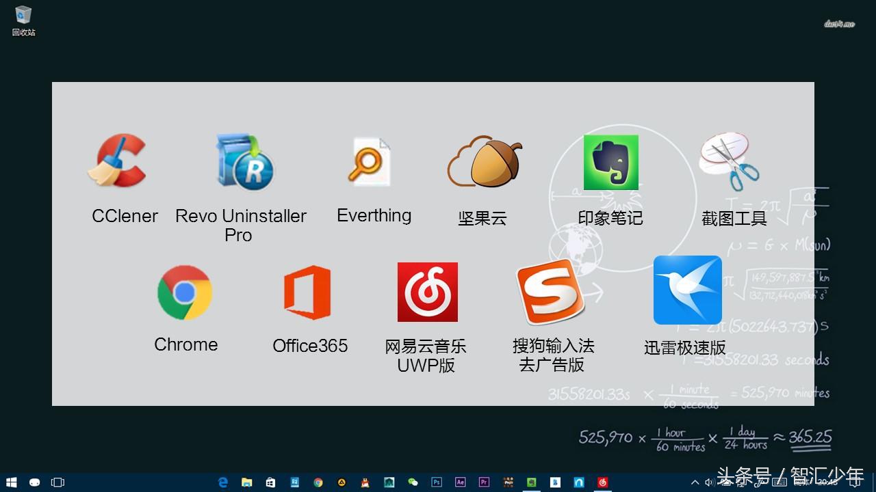Click the Everthing search icon
876x492 pixels.
370,161
